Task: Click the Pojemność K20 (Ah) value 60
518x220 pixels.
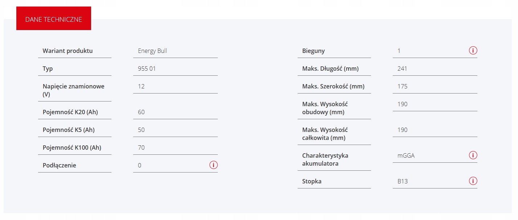Action: pos(141,112)
